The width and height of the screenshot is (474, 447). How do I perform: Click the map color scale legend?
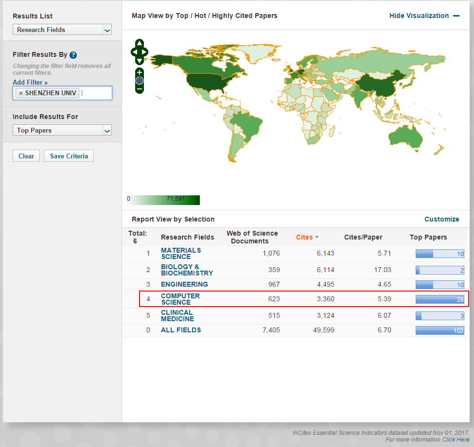pos(163,200)
